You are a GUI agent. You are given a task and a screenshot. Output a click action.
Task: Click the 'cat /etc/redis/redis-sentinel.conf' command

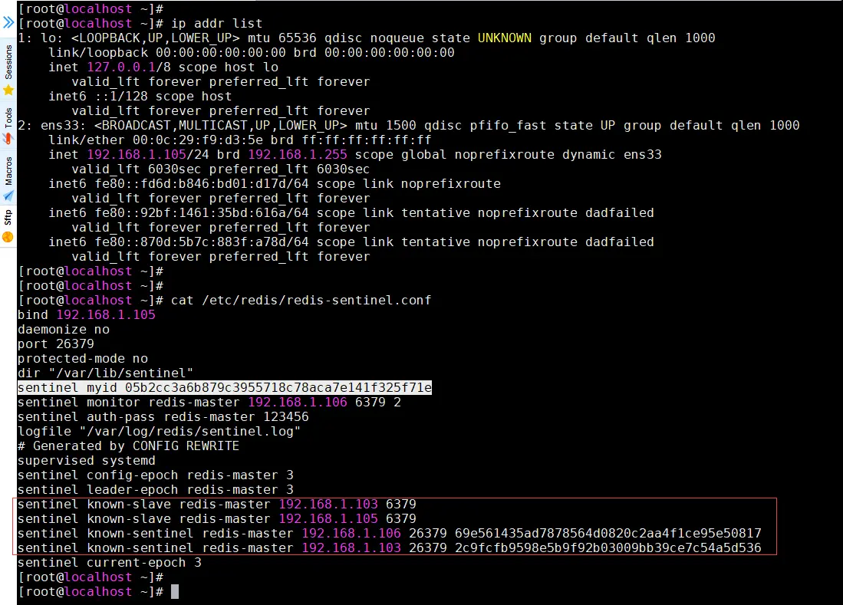[301, 301]
